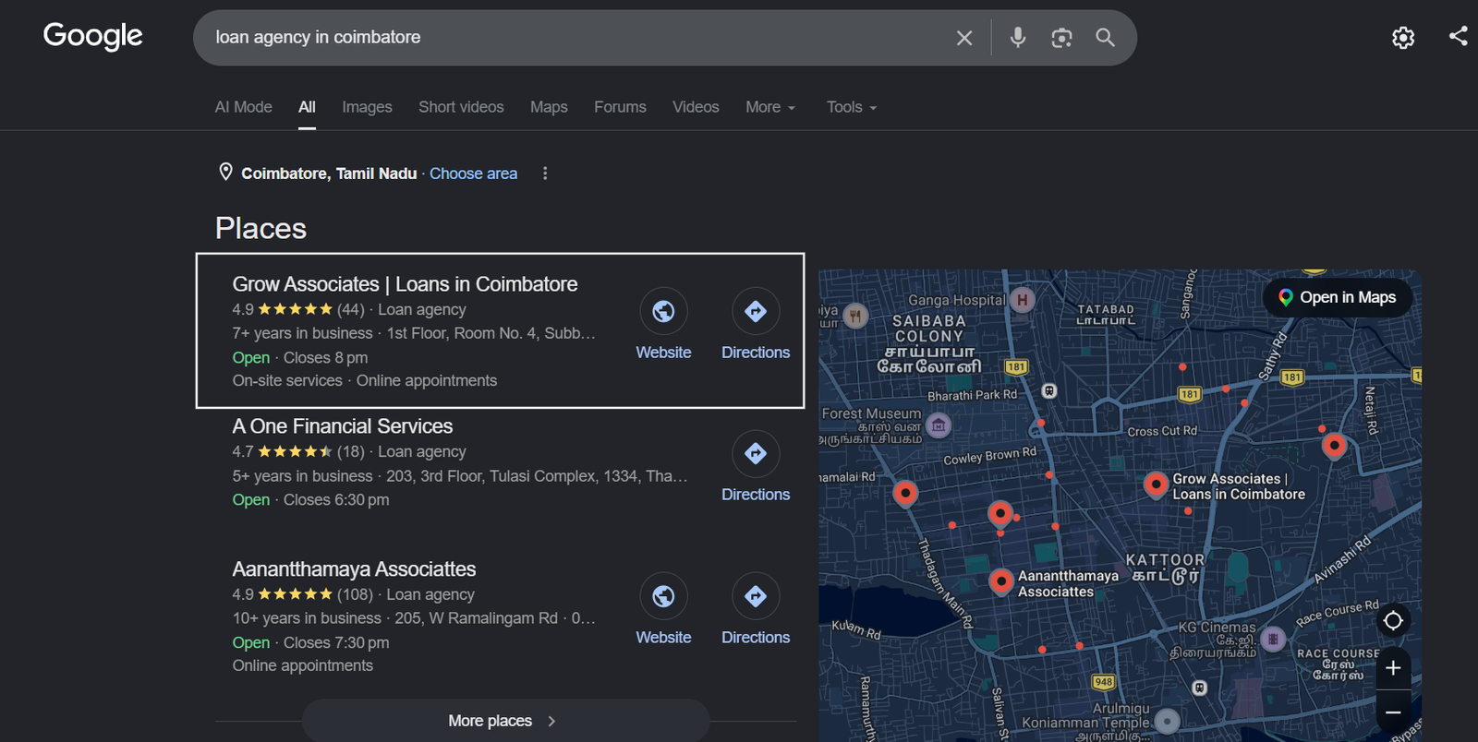Center map on my location
This screenshot has width=1478, height=742.
(1393, 621)
